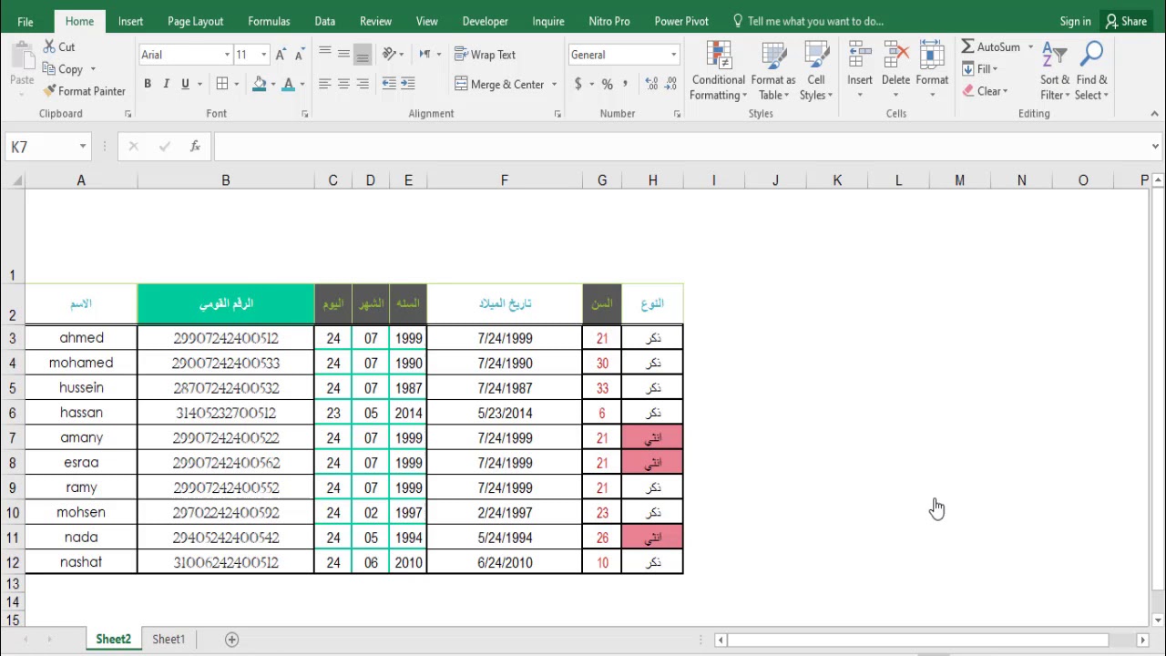Open Copy dropdown arrow

pyautogui.click(x=93, y=69)
